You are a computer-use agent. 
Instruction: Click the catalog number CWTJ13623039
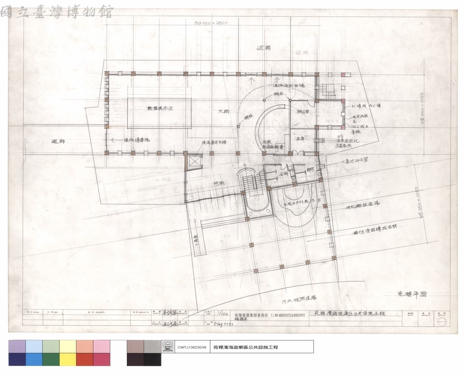pyautogui.click(x=192, y=347)
